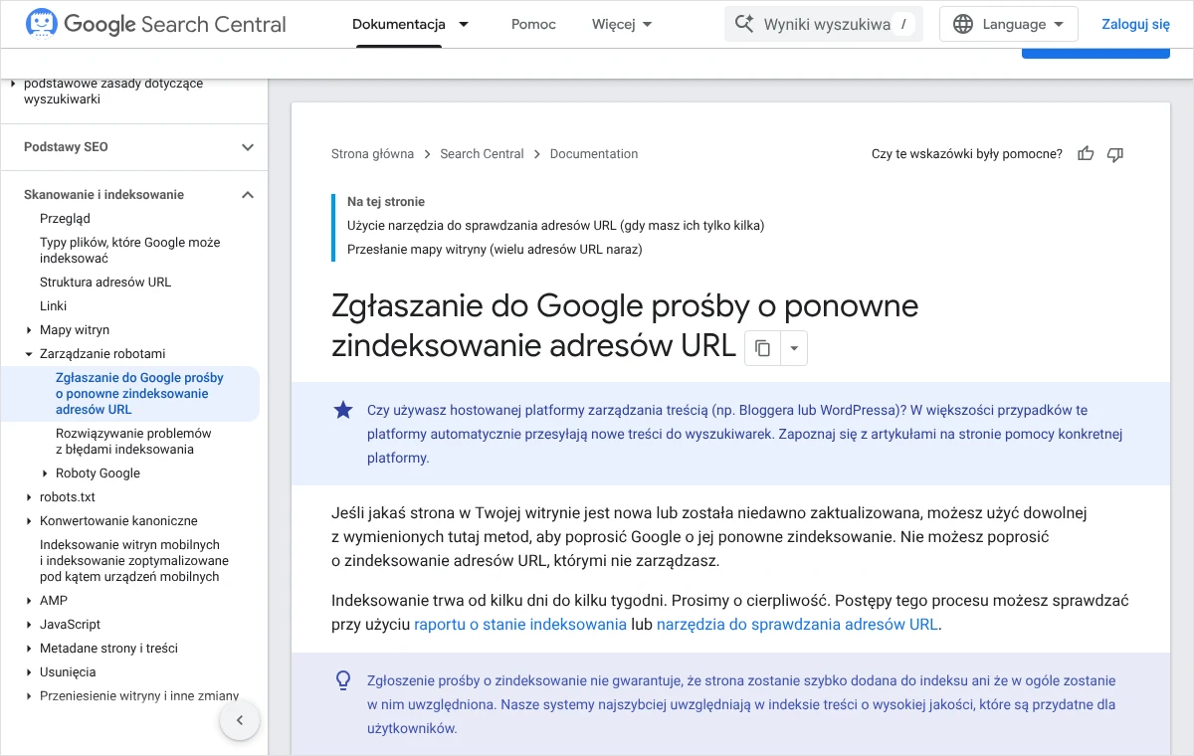This screenshot has width=1194, height=756.
Task: Collapse the side navigation with arrow button
Action: [x=240, y=720]
